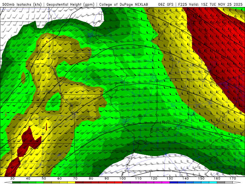This screenshot has width=245, height=184.
Task: Click the 70 value on the color scale
Action: (x=75, y=178)
